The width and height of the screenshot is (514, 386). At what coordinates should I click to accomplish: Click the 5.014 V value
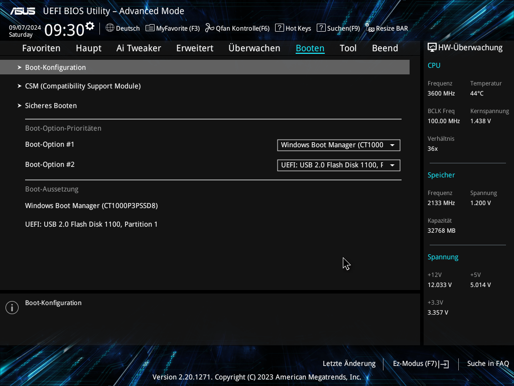point(480,285)
